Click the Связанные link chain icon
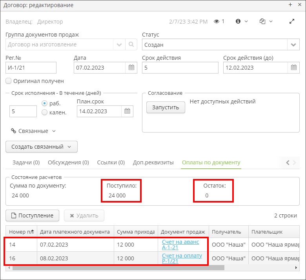 [x=13, y=131]
